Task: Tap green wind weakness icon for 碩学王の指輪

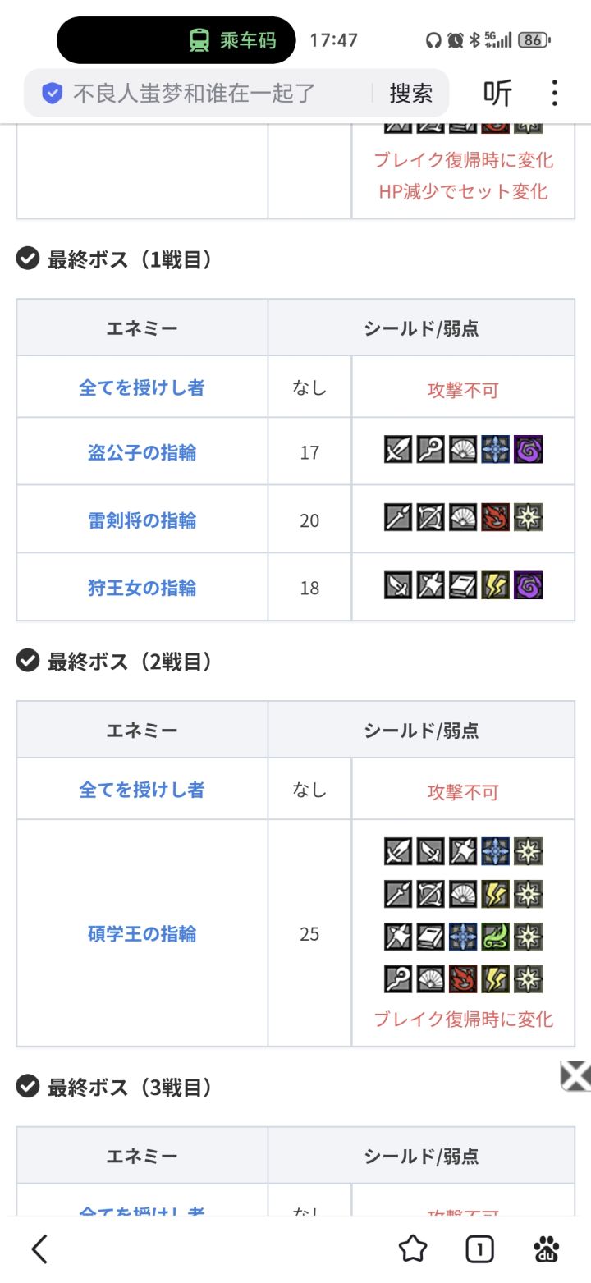Action: [x=496, y=936]
